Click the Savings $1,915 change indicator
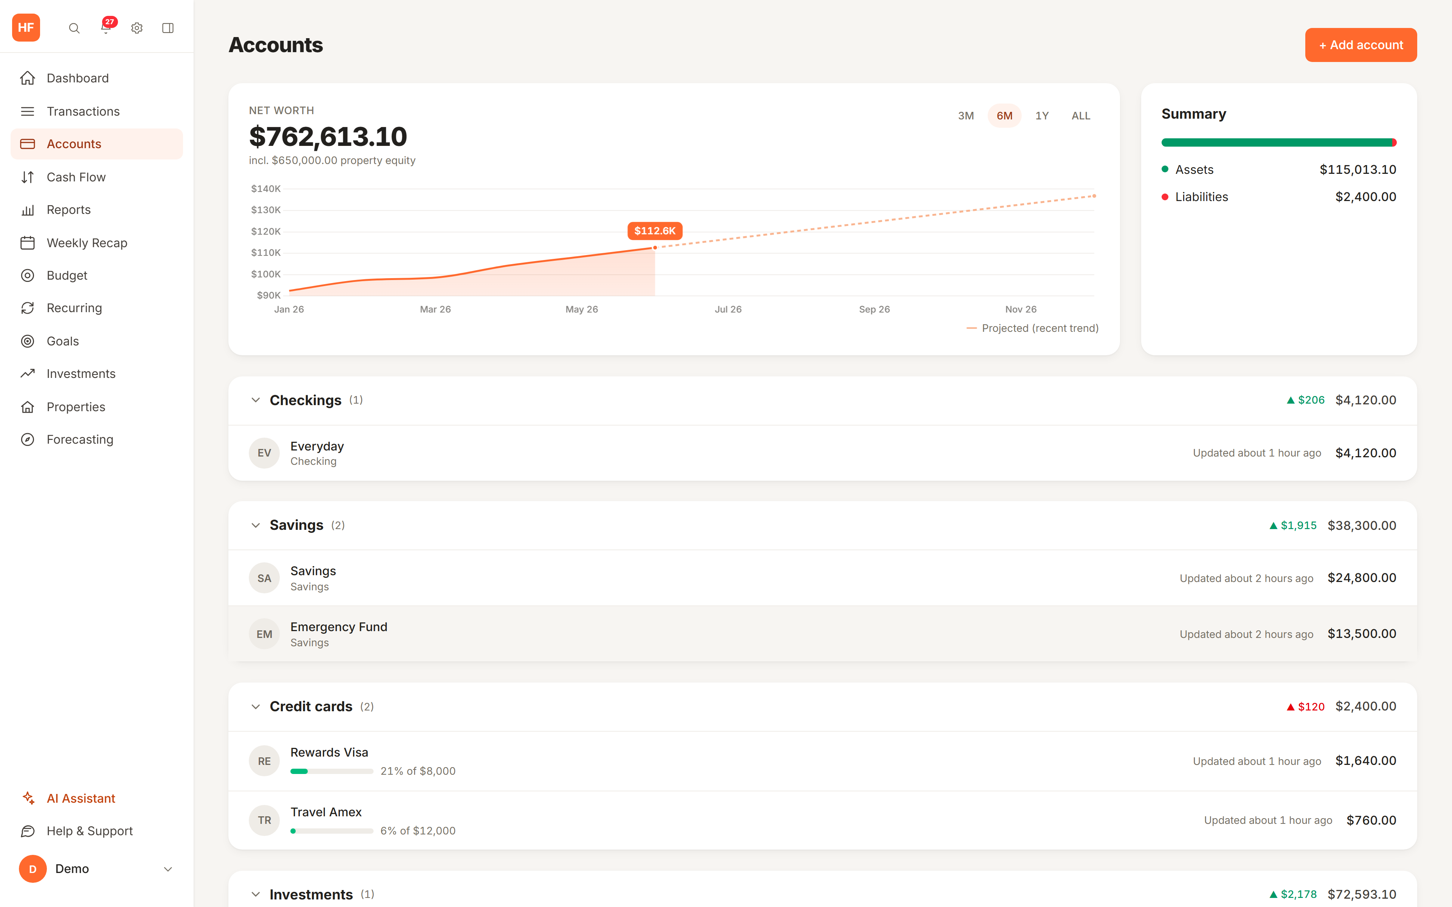Screen dimensions: 1452x907 pos(1293,525)
